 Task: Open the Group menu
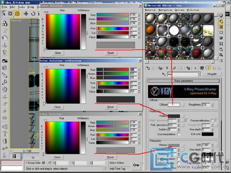(x=30, y=7)
